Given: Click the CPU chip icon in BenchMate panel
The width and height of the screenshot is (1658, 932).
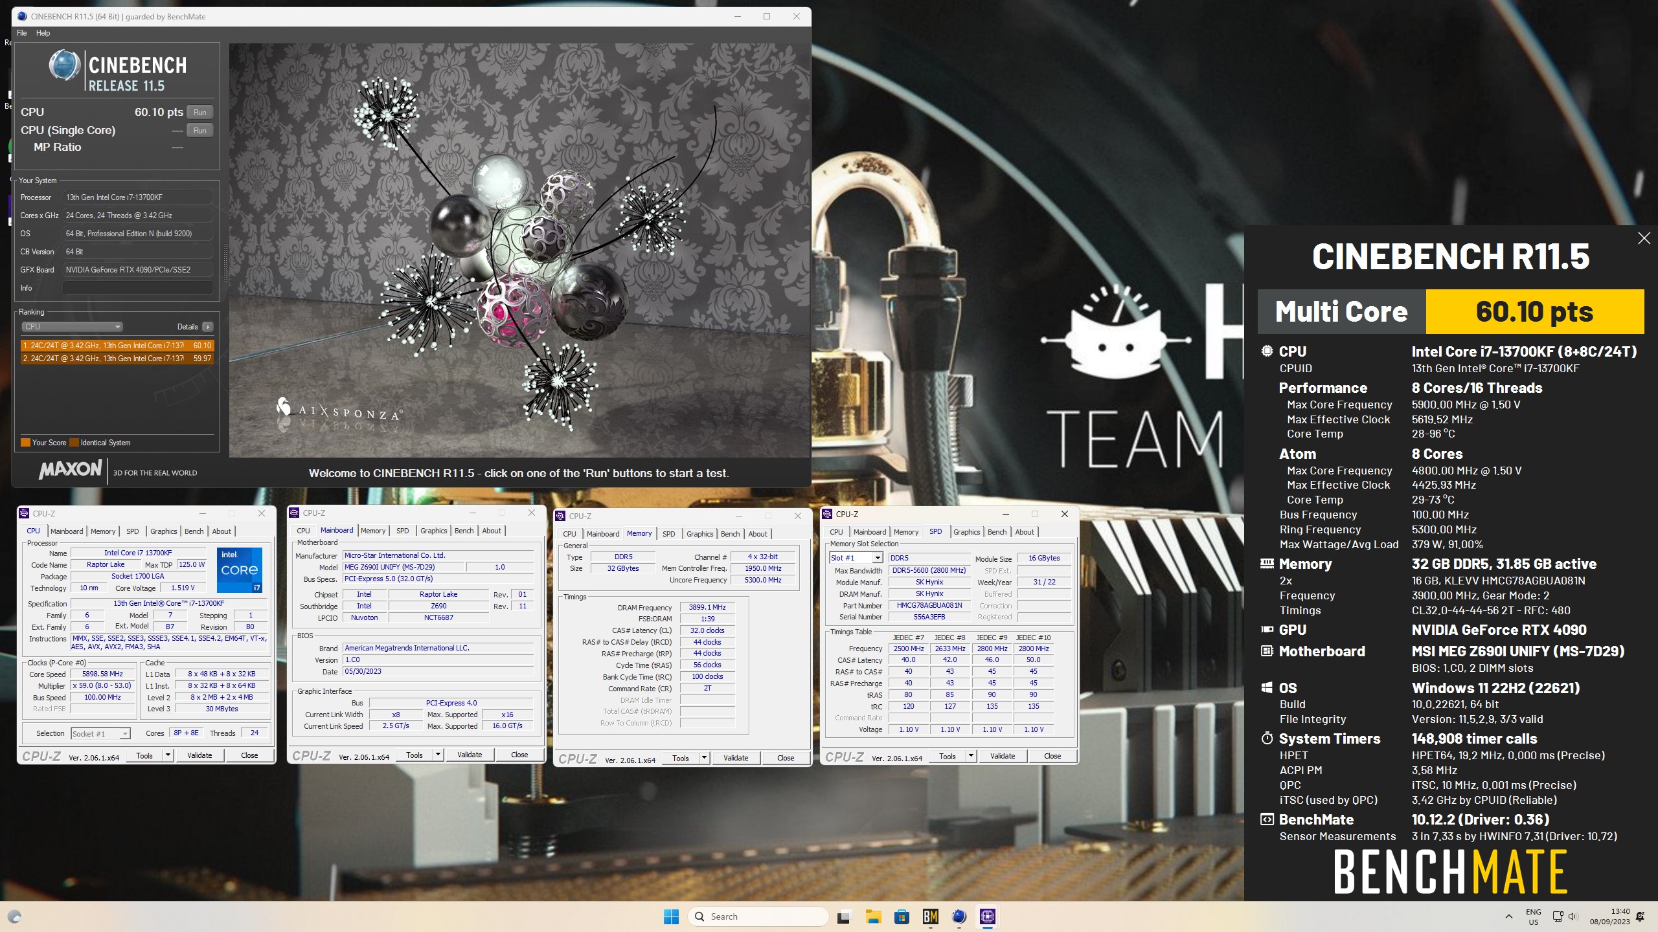Looking at the screenshot, I should [1267, 351].
